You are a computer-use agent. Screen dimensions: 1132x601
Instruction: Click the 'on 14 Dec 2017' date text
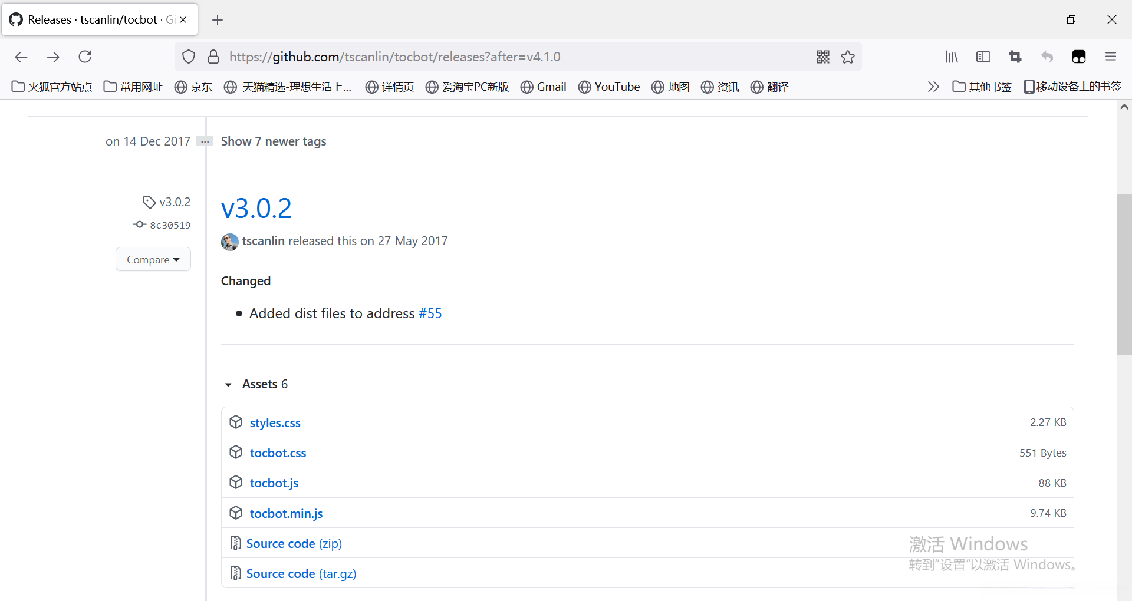tap(148, 141)
